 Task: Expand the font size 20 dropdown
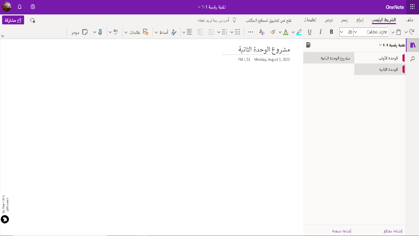pos(341,32)
